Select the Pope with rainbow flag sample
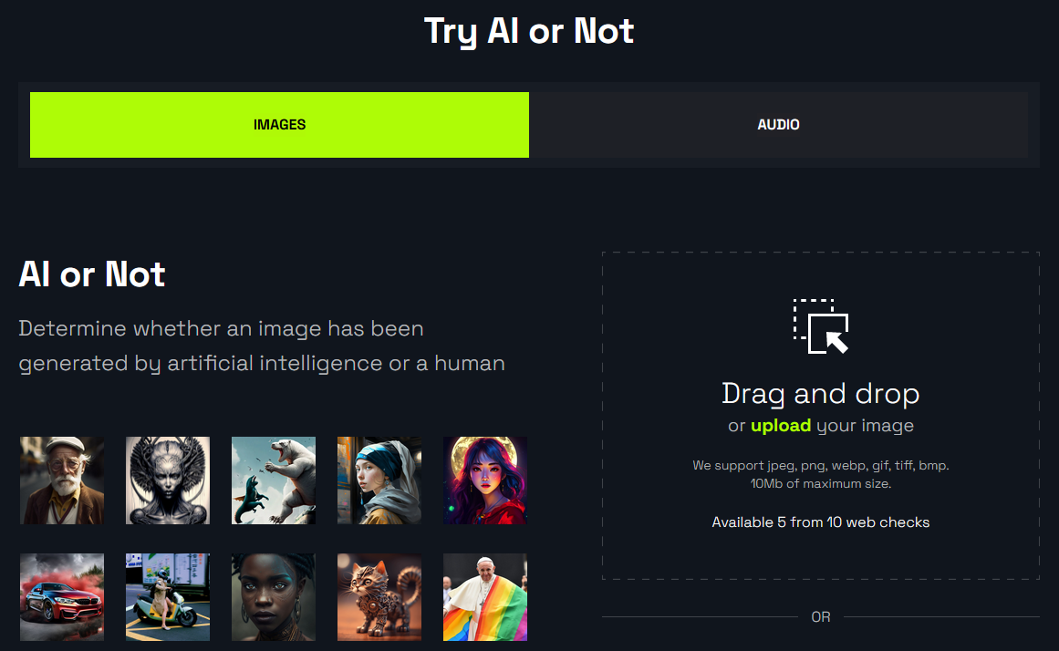The image size is (1059, 651). click(485, 597)
